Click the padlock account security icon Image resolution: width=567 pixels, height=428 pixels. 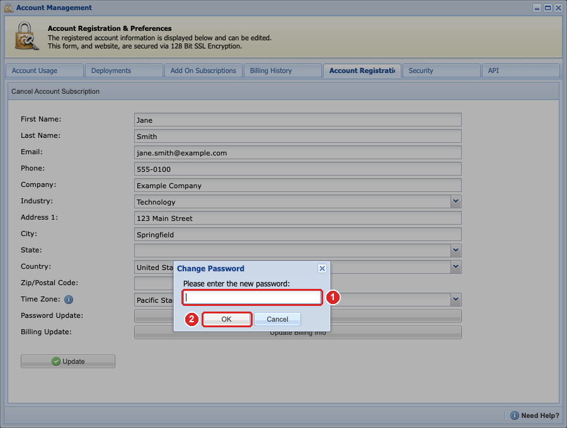pyautogui.click(x=26, y=36)
